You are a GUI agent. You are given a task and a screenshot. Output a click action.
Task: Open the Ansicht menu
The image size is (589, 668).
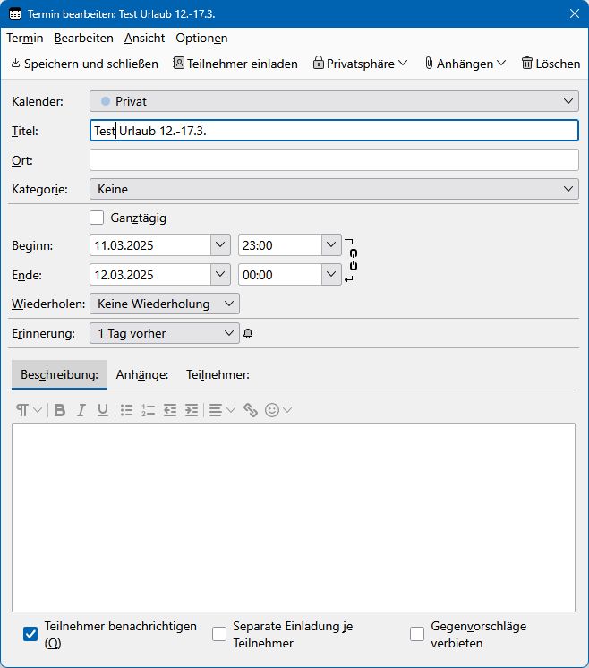click(x=144, y=38)
